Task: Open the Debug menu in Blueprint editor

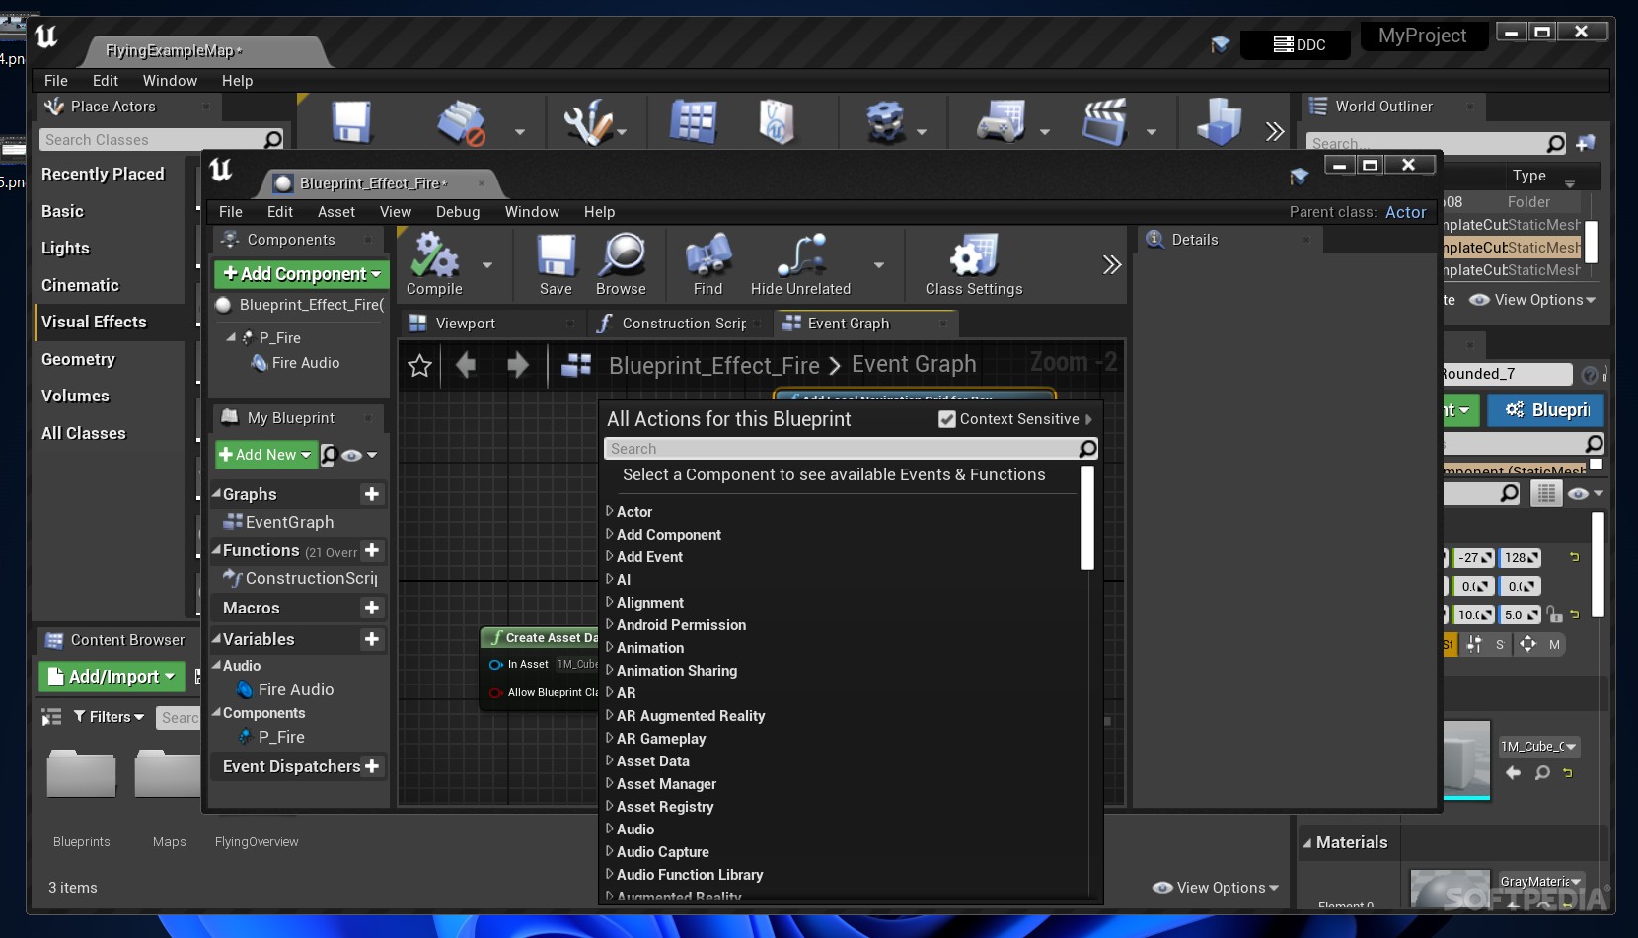Action: coord(458,212)
